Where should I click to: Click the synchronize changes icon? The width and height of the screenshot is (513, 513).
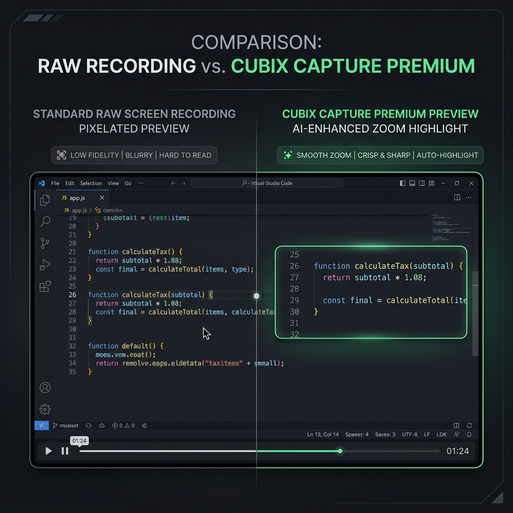click(x=88, y=425)
